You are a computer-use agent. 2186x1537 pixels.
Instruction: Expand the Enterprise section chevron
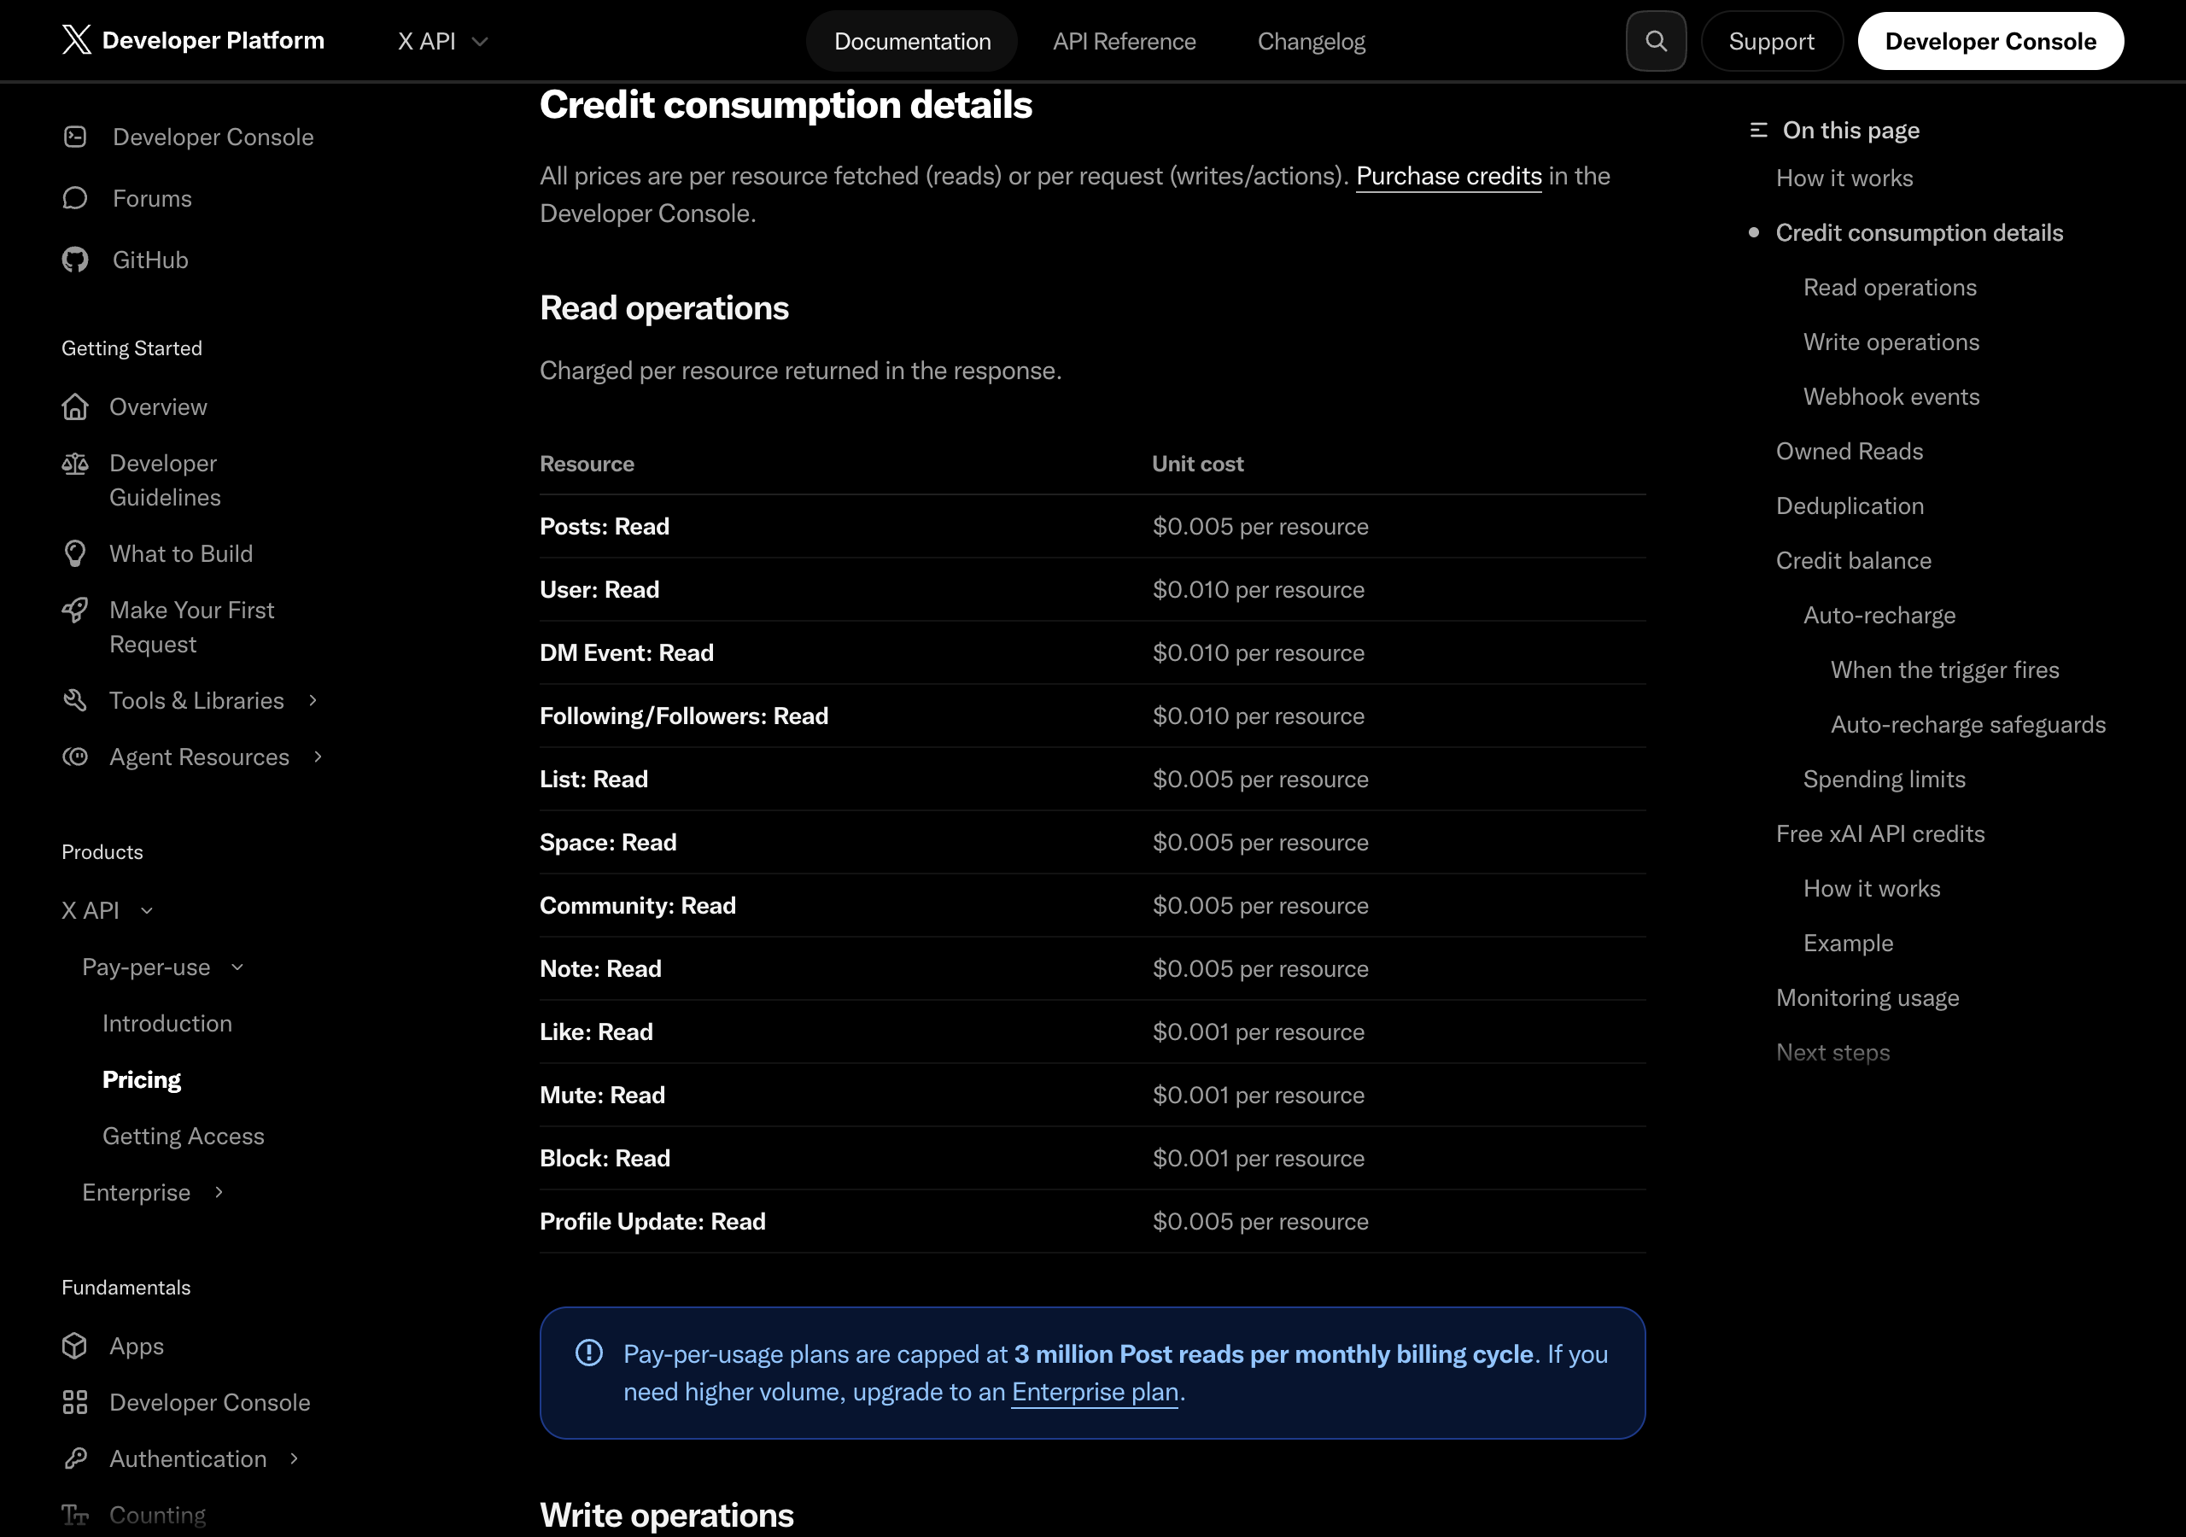(219, 1192)
